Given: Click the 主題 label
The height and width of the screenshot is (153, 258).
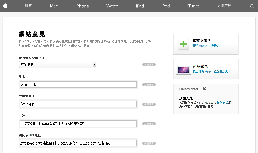Looking at the screenshot, I should coord(23,115).
